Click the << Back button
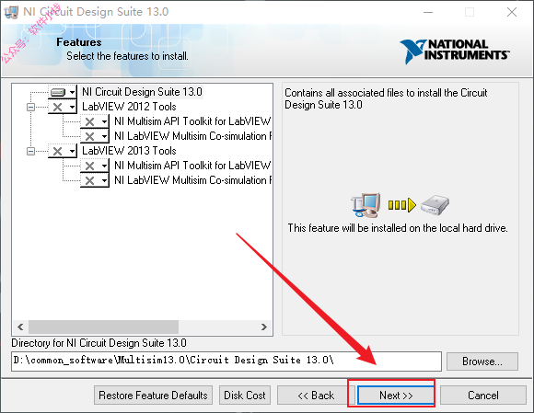 click(316, 395)
